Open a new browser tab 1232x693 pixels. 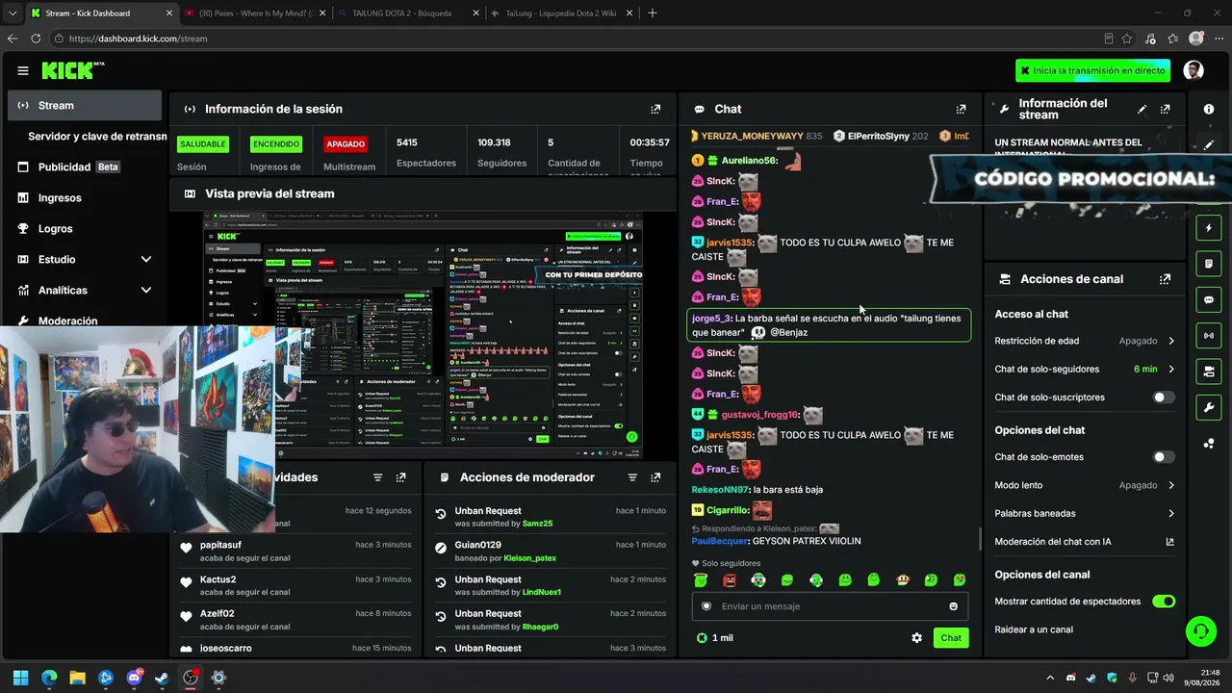653,13
